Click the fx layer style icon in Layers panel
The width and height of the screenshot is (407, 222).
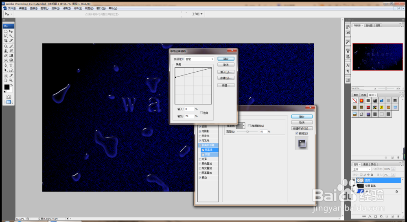pyautogui.click(x=370, y=216)
